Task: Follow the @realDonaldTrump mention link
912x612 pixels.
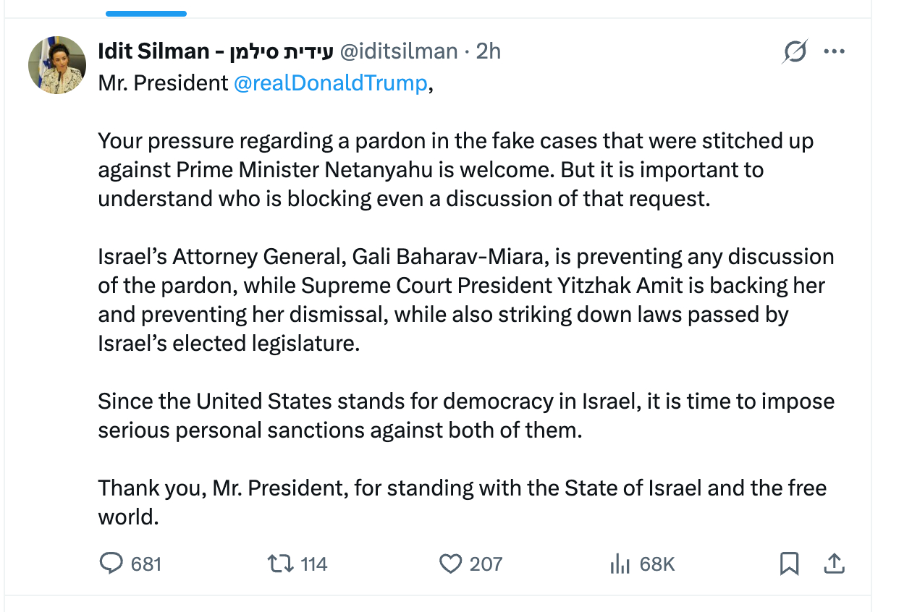Action: coord(330,83)
